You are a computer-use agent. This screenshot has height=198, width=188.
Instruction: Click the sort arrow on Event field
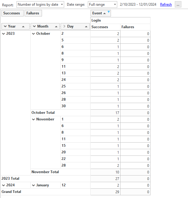[104, 13]
